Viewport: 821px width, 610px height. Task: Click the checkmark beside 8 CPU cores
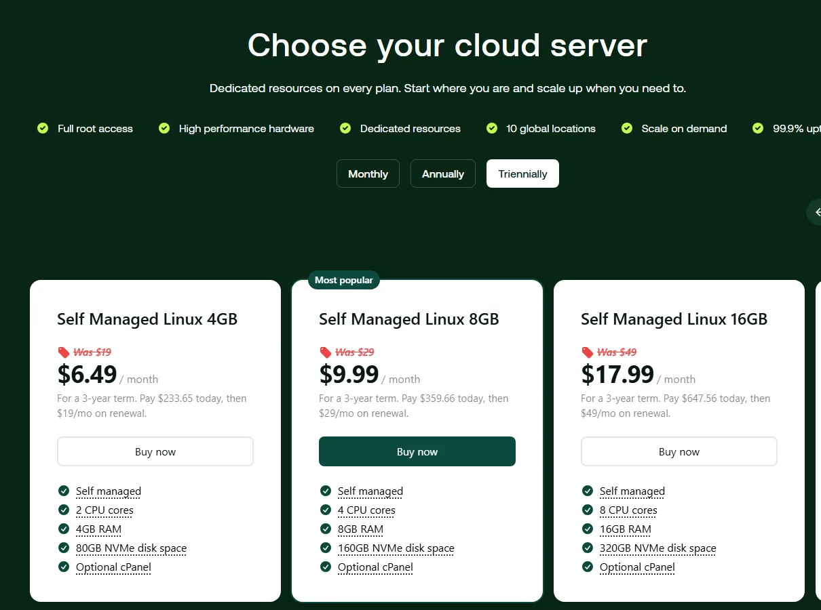tap(588, 510)
